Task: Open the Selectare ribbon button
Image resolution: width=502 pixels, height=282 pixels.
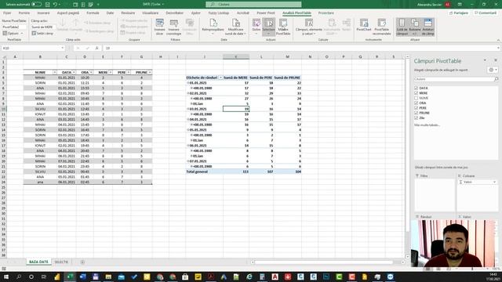Action: 268,27
